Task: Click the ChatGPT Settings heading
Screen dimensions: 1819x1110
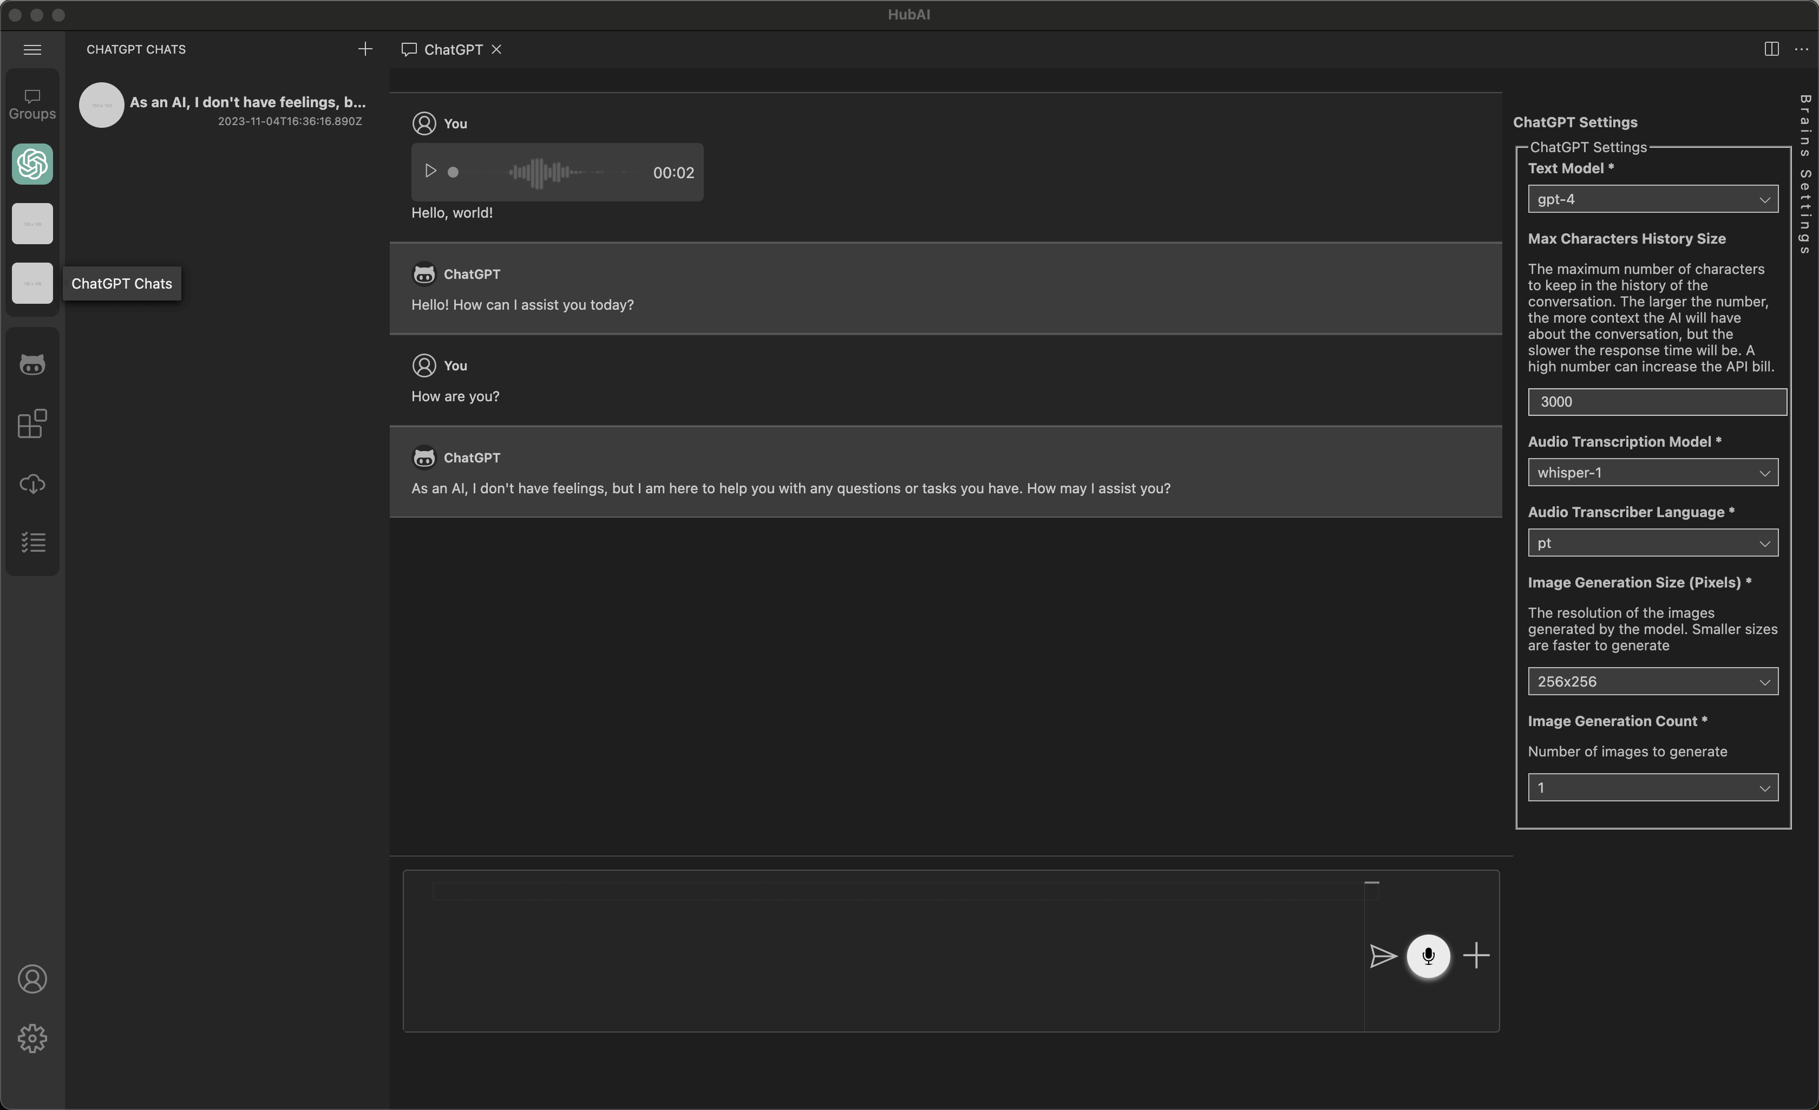Action: [1575, 122]
